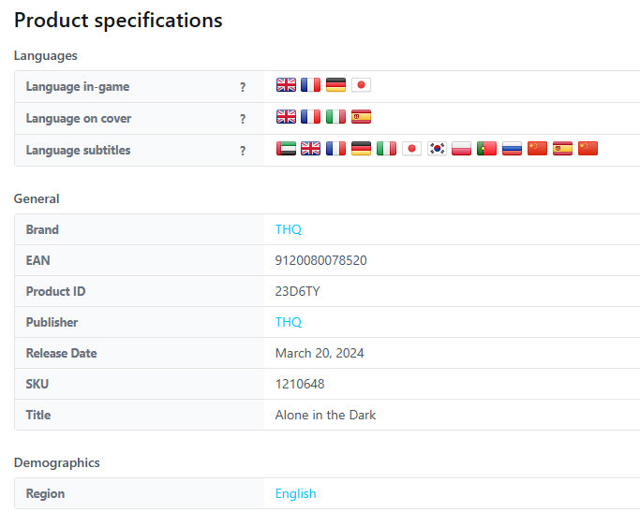This screenshot has height=512, width=640.
Task: Open the Language in-game help question mark
Action: click(243, 87)
